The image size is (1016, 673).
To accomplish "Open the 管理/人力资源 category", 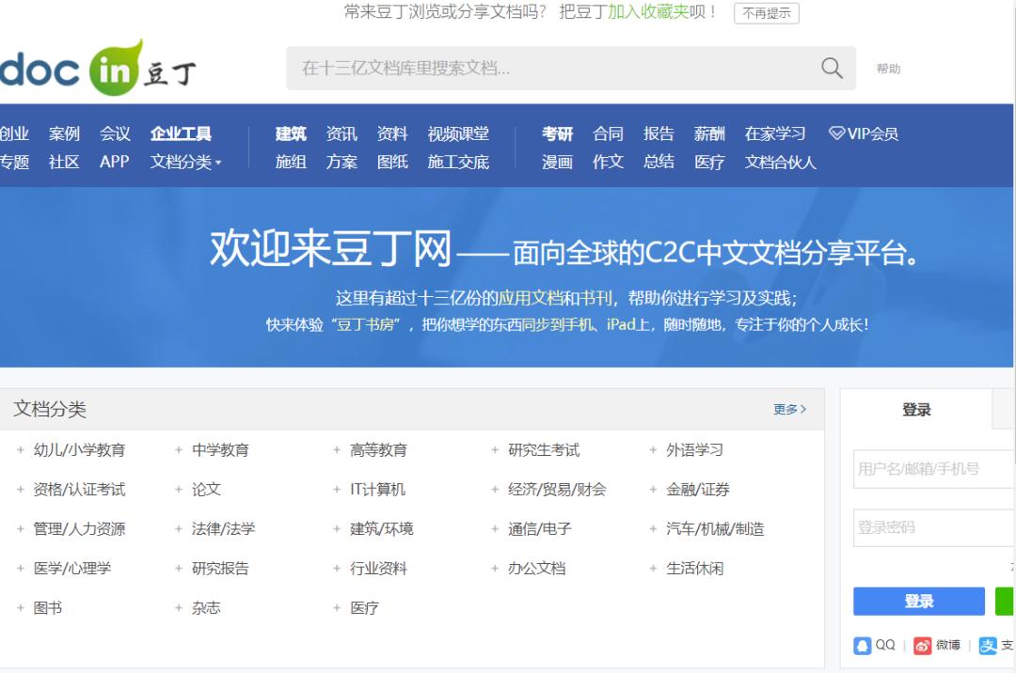I will [x=79, y=528].
